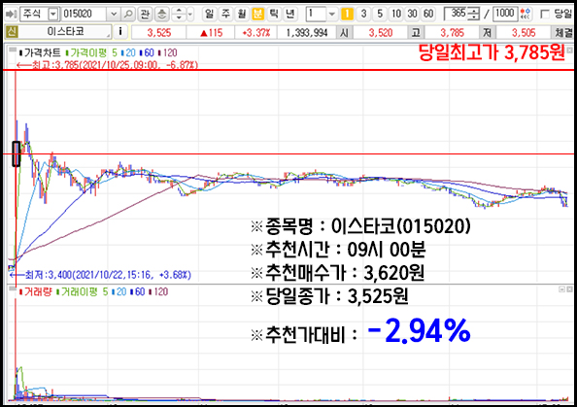577x407 pixels.
Task: Click the open price value 3,520
Action: [x=381, y=33]
